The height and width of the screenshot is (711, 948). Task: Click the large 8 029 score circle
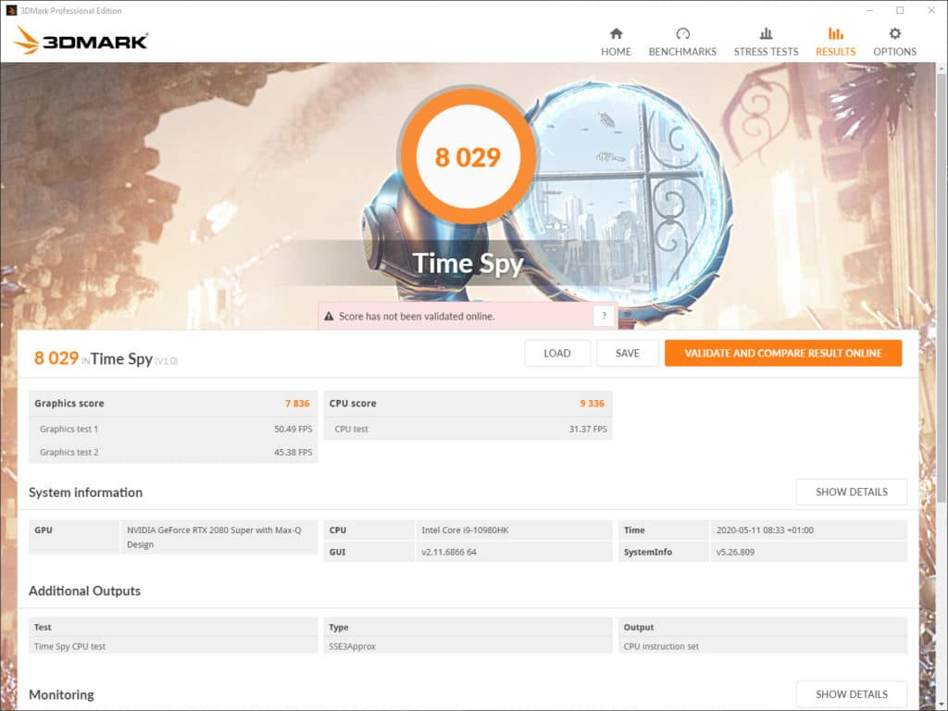(468, 156)
